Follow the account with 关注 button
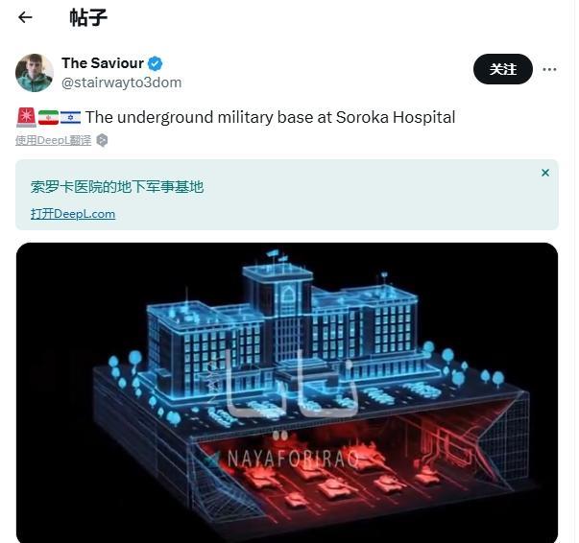 coord(502,69)
